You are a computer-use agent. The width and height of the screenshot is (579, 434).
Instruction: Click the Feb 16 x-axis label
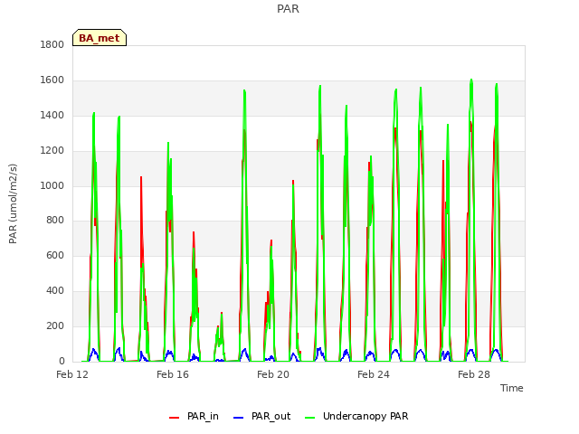click(173, 374)
